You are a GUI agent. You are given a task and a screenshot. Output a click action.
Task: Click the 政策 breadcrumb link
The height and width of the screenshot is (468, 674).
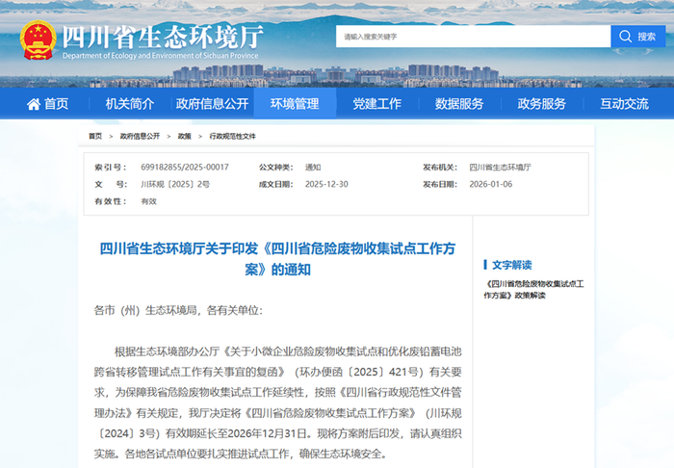tap(185, 136)
